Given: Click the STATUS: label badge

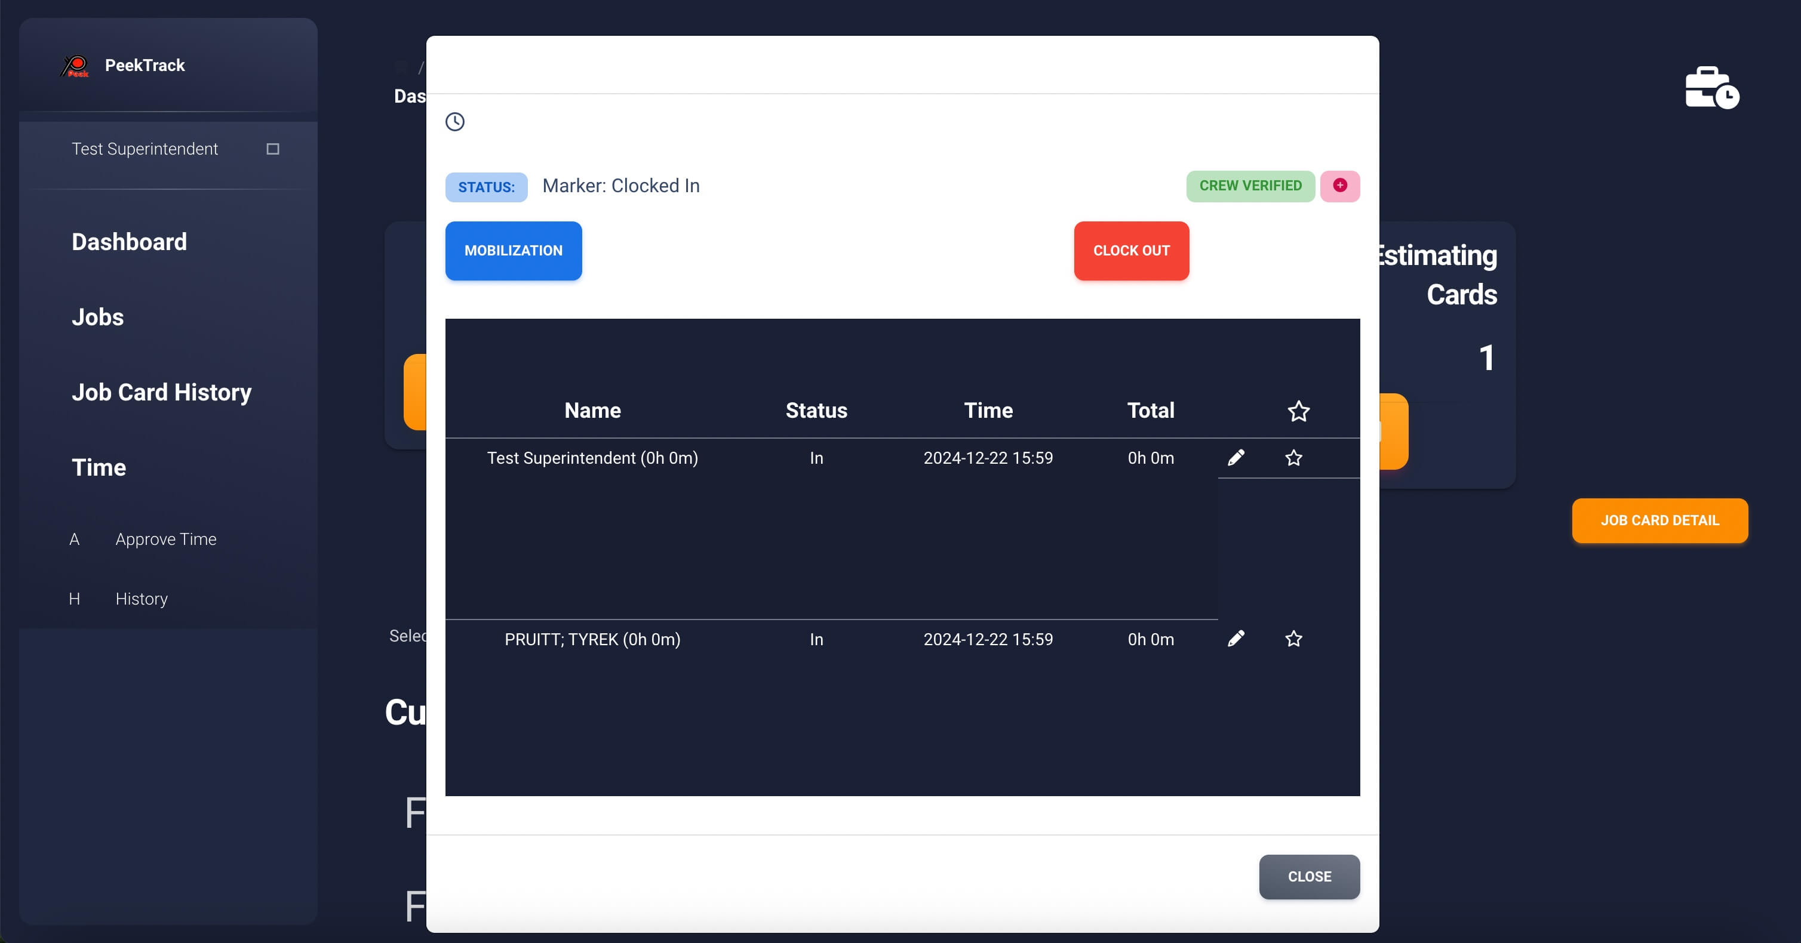Looking at the screenshot, I should (x=486, y=187).
